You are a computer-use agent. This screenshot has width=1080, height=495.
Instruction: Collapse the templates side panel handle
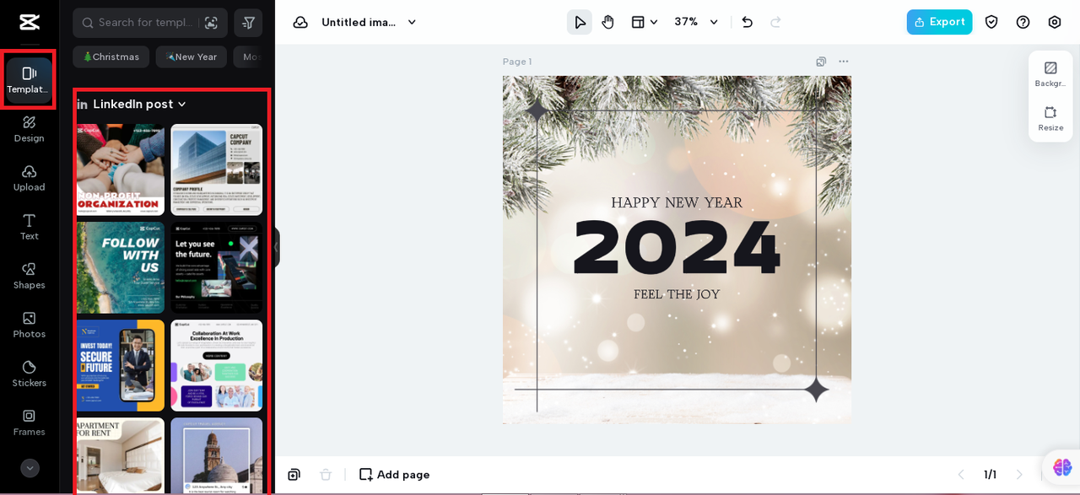(x=276, y=247)
